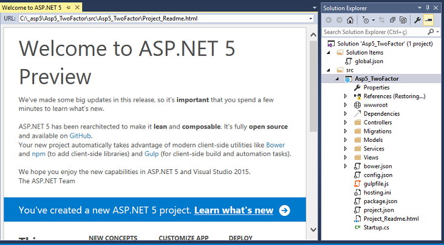
Task: Expand the Migrations folder
Action: pos(346,132)
